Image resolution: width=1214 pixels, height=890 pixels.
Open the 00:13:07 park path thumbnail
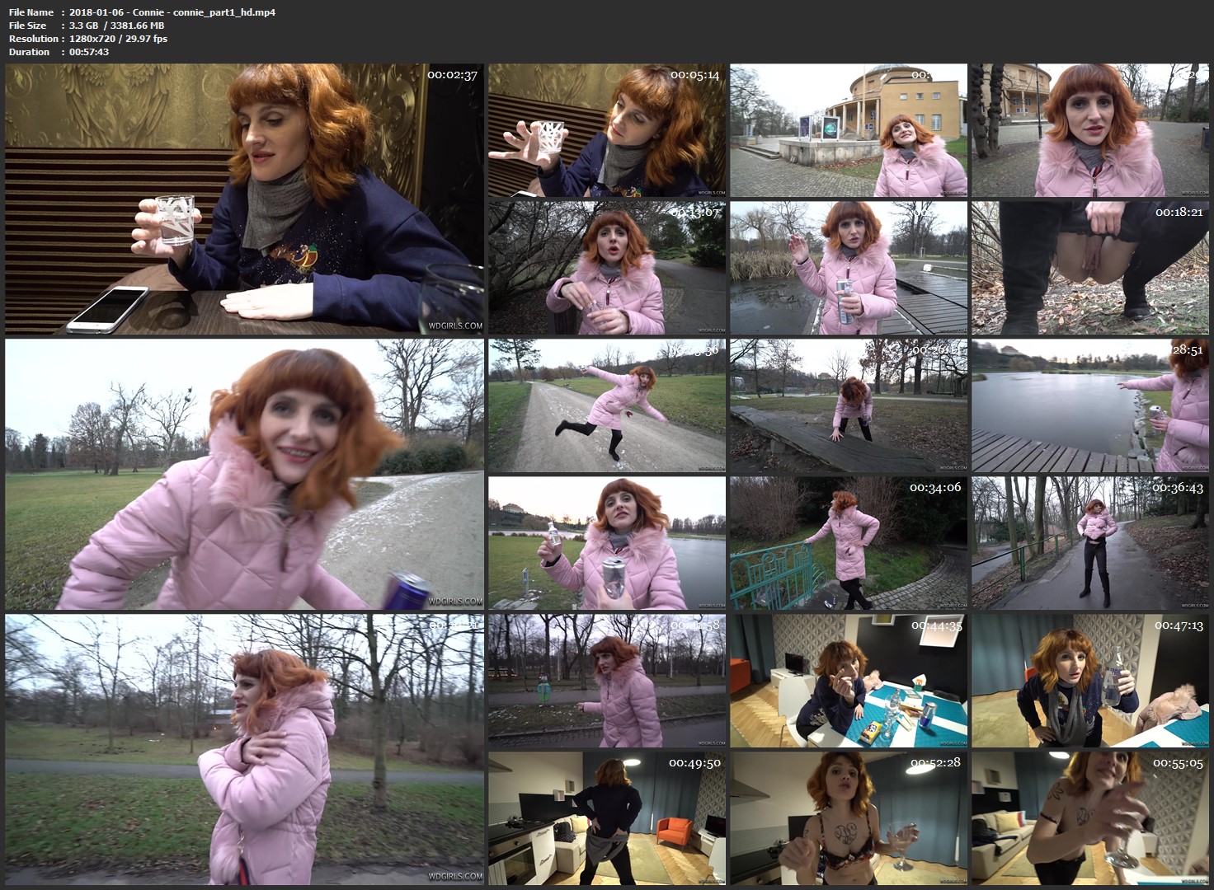tap(606, 268)
